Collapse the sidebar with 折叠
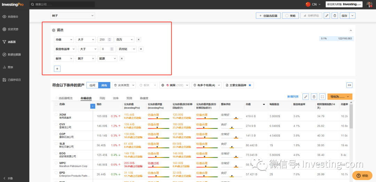This screenshot has width=376, height=182. tap(8, 178)
